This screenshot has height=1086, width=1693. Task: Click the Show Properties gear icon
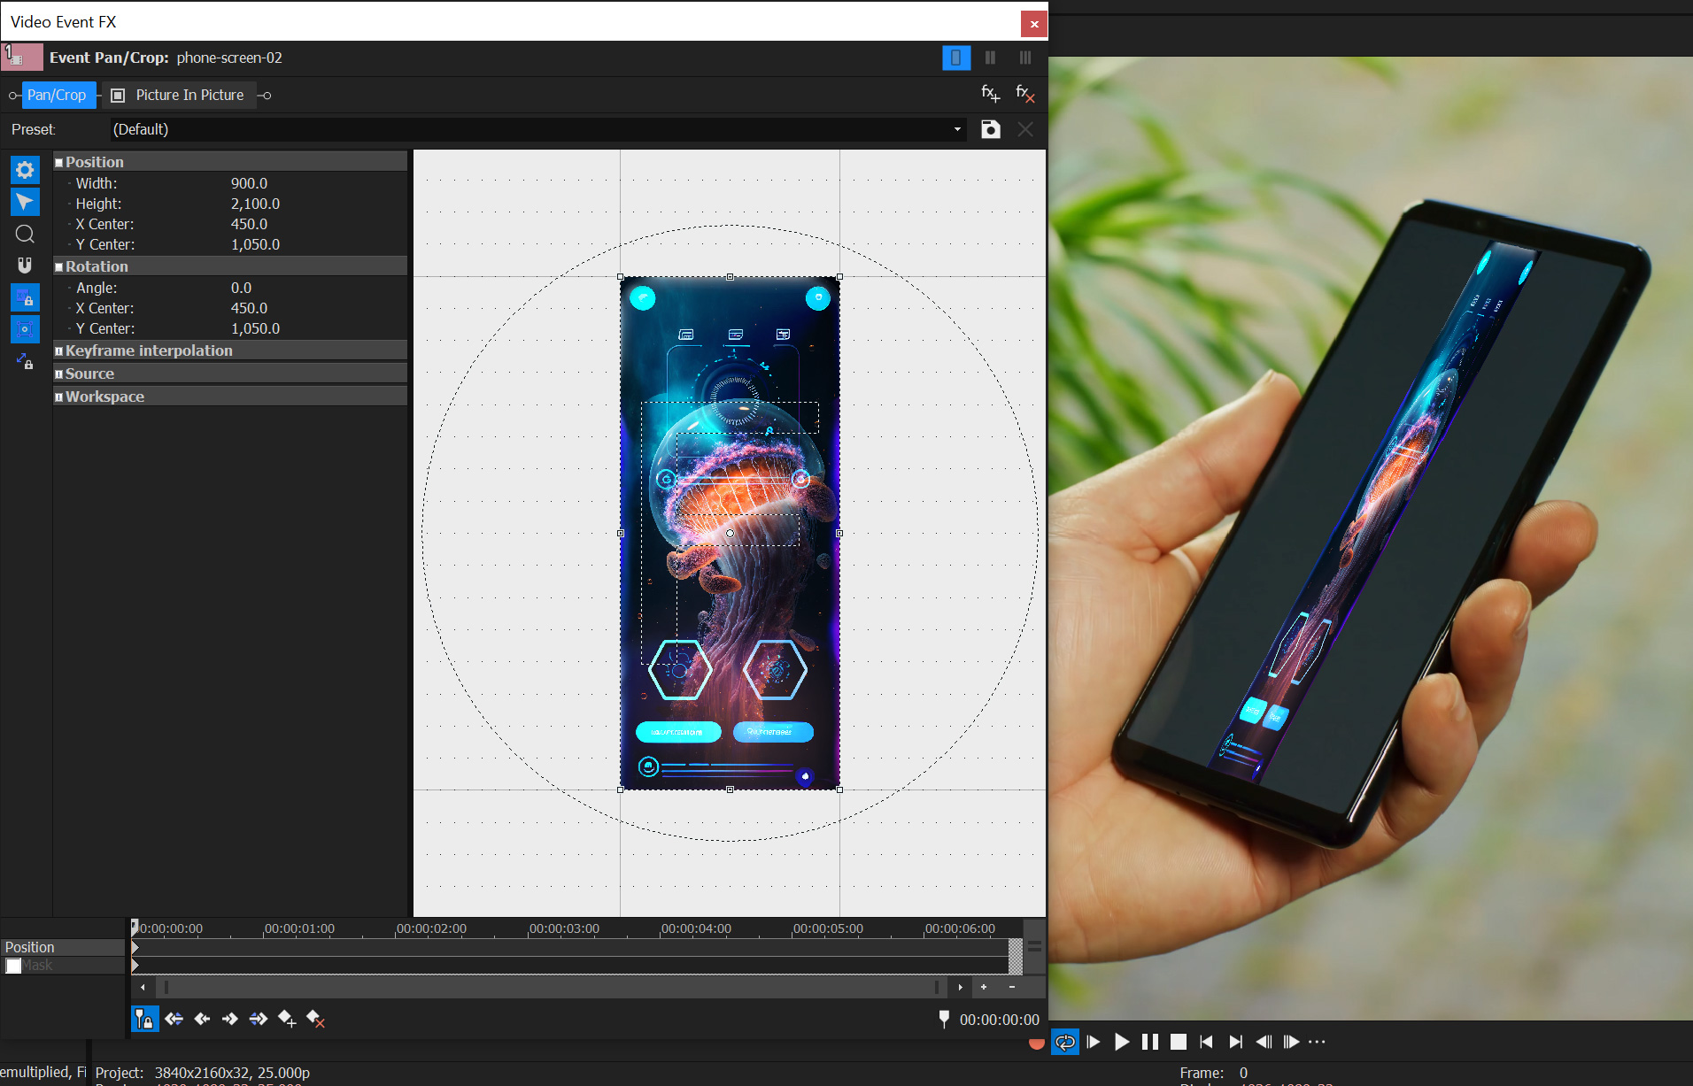25,170
